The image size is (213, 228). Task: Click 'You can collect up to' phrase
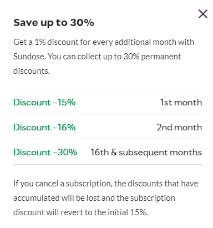[x=84, y=57]
